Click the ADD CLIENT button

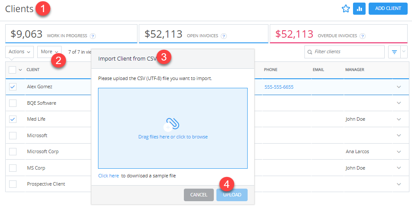click(x=388, y=9)
